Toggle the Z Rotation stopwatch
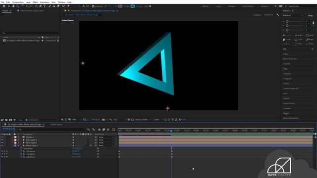This screenshot has width=317, height=178. [21, 157]
